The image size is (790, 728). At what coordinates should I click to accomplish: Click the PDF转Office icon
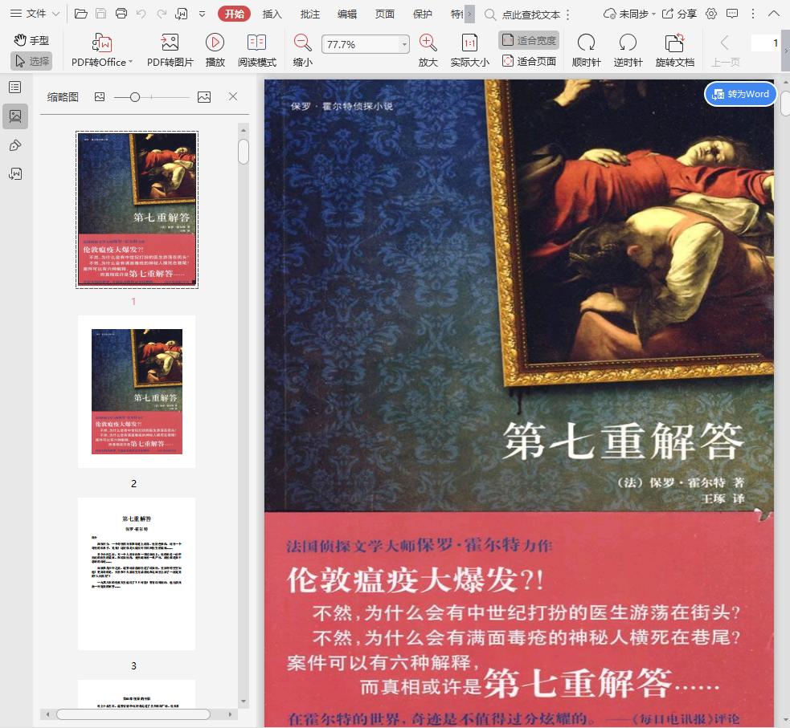102,43
